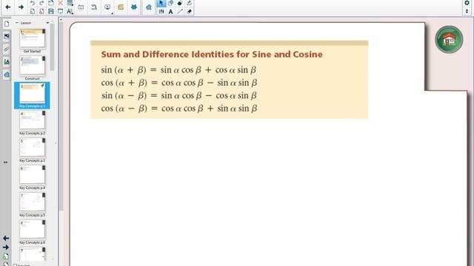Click the main page scrollbar up arrow
Image resolution: width=474 pixels, height=266 pixels.
[61, 20]
